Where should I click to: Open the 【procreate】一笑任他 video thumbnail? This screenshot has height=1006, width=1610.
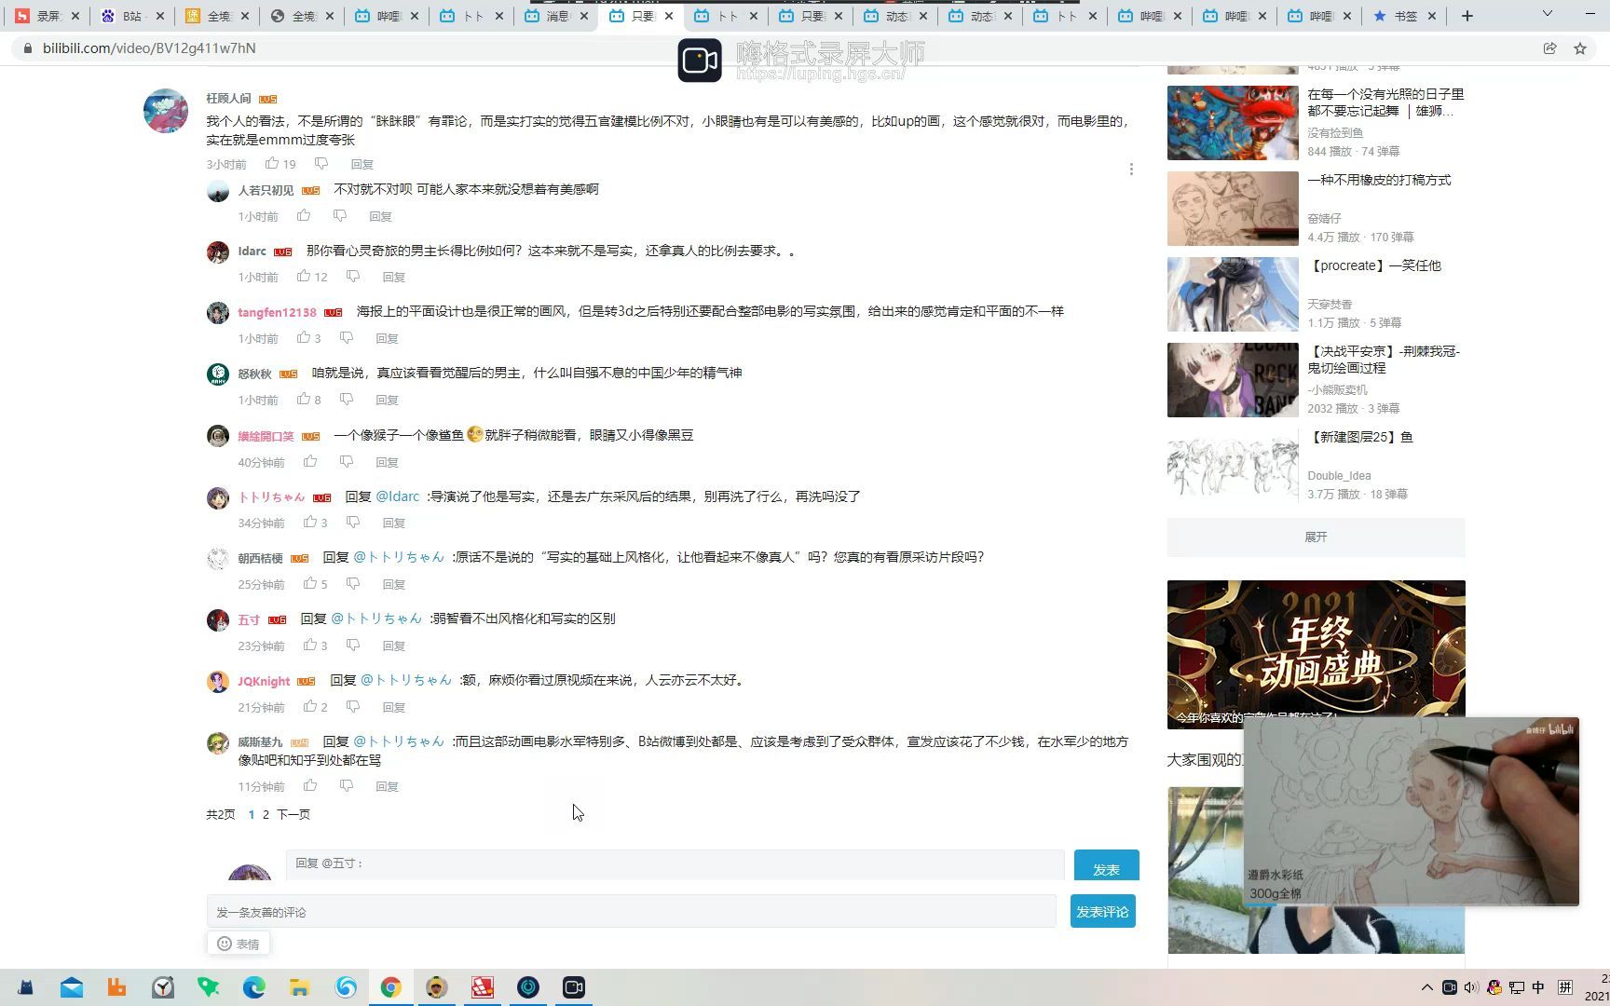coord(1233,294)
